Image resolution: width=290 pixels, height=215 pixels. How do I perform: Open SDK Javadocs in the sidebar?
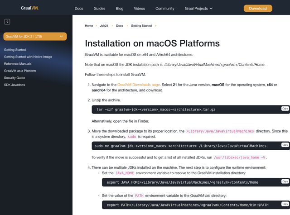[x=14, y=85]
